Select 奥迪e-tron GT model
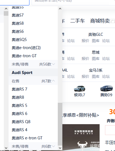 [x=33, y=56]
